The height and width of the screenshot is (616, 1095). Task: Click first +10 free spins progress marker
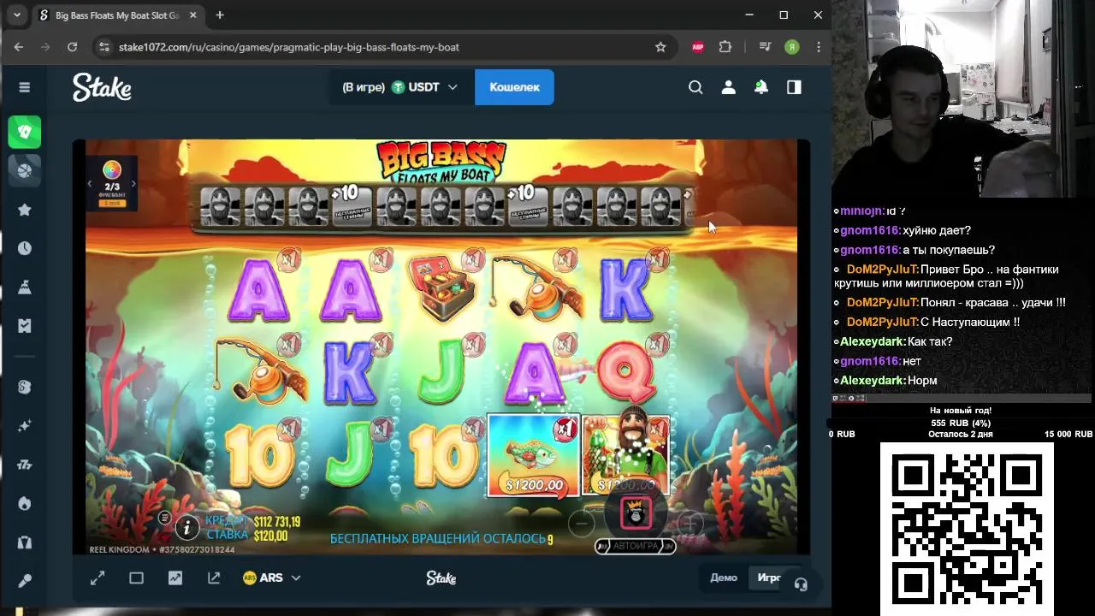351,205
